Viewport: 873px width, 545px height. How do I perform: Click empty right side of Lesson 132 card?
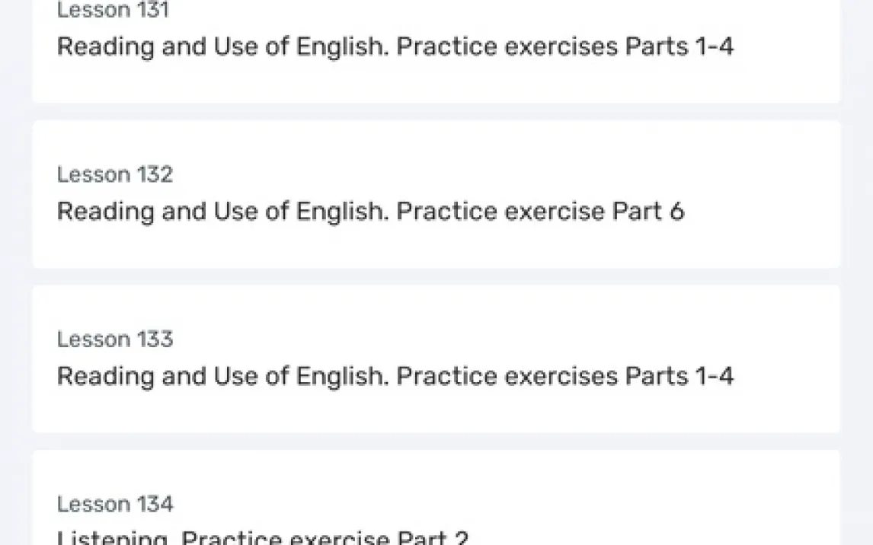coord(769,194)
